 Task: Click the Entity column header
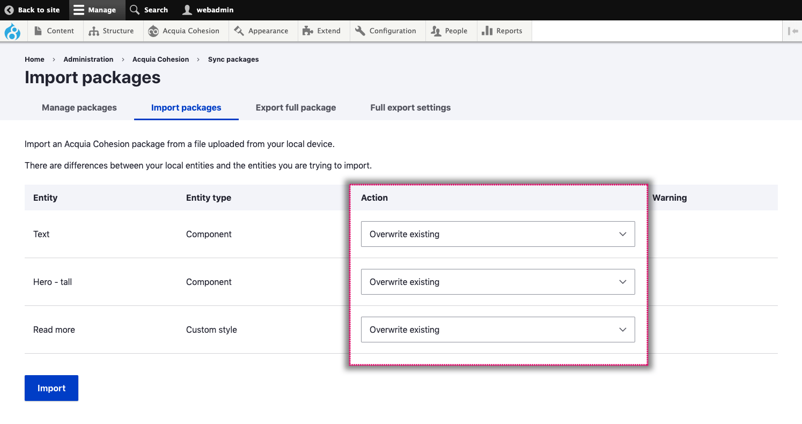pyautogui.click(x=45, y=198)
